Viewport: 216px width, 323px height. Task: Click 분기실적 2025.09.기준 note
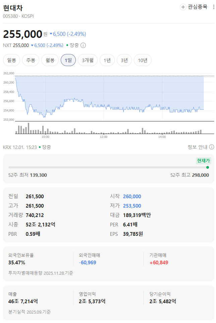click(30, 312)
